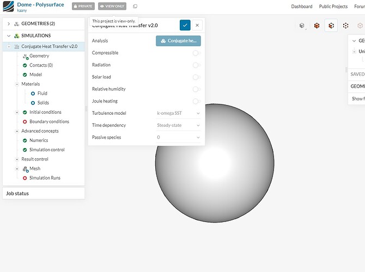365x272 pixels.
Task: Click the copy project icon beside View Only
Action: tap(135, 7)
